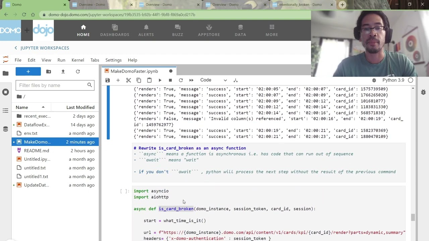Cut selected cell with scissors icon
The image size is (429, 241).
128,80
